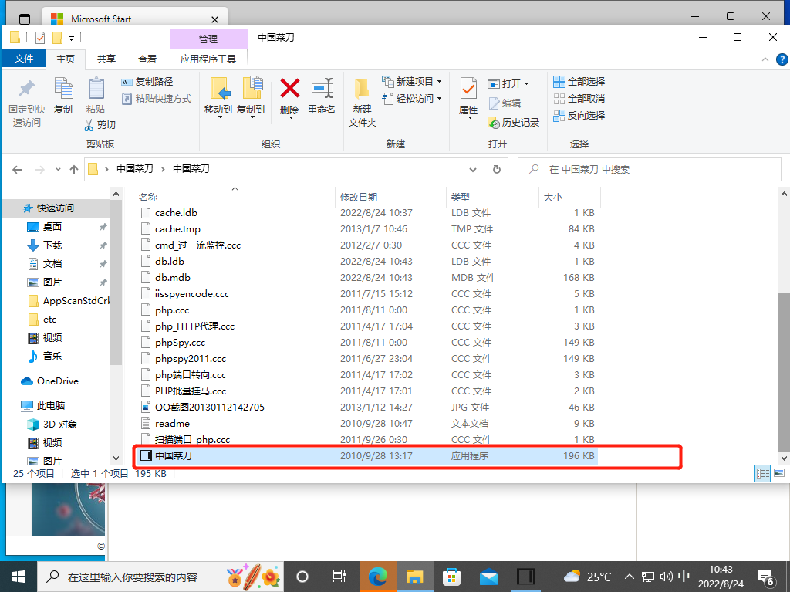Switch to the Share (共享) tab
Screen dimensions: 790x592
[106, 59]
